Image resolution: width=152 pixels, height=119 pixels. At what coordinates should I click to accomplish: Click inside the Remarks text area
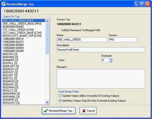pyautogui.click(x=101, y=79)
